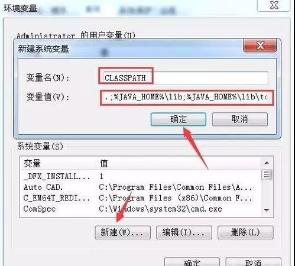Select the Auto CAD. variable row
This screenshot has height=266, width=295.
pos(141,187)
